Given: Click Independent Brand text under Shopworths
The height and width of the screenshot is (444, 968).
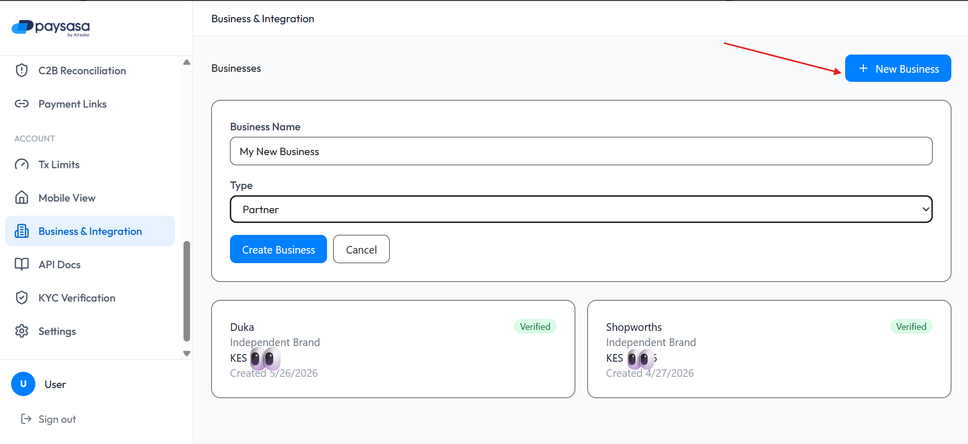Looking at the screenshot, I should [x=651, y=342].
